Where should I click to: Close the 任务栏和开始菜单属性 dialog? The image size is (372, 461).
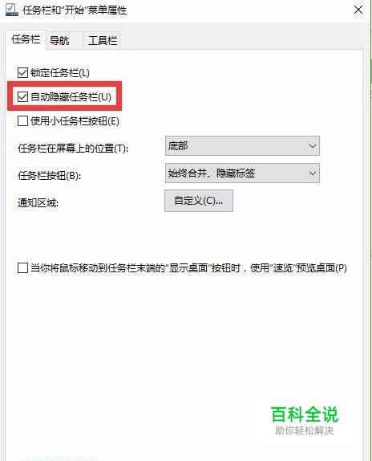click(x=358, y=10)
